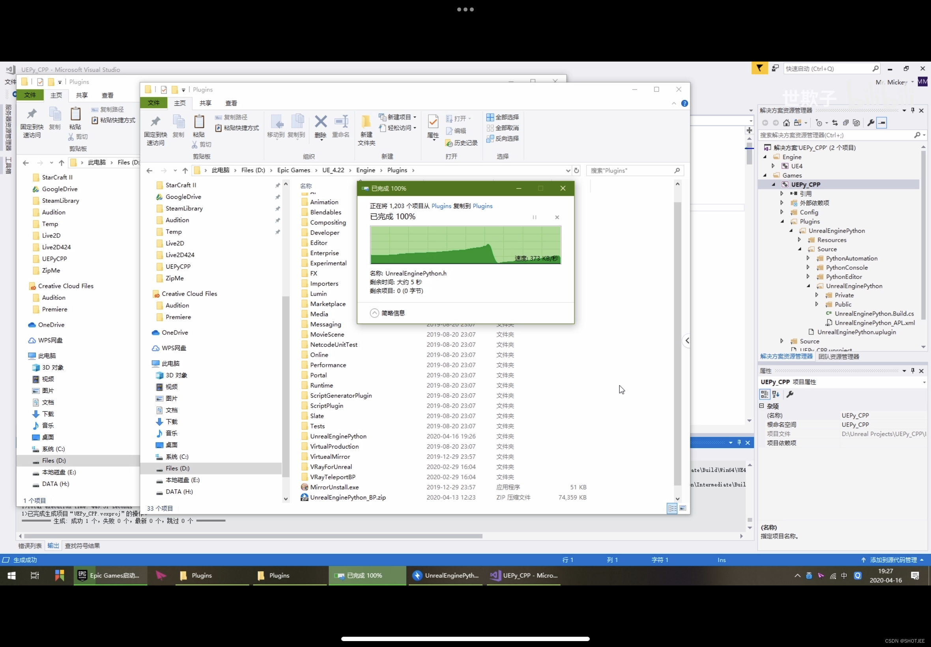Expand the Config folder in Solution Explorer

pos(782,212)
